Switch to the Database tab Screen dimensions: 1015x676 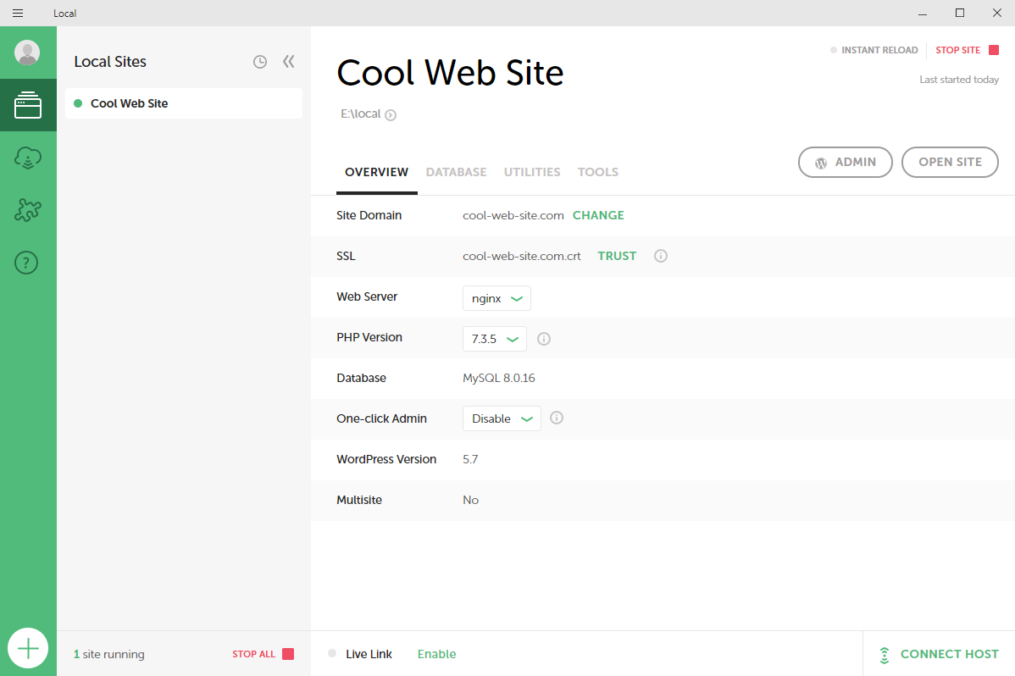(x=456, y=172)
